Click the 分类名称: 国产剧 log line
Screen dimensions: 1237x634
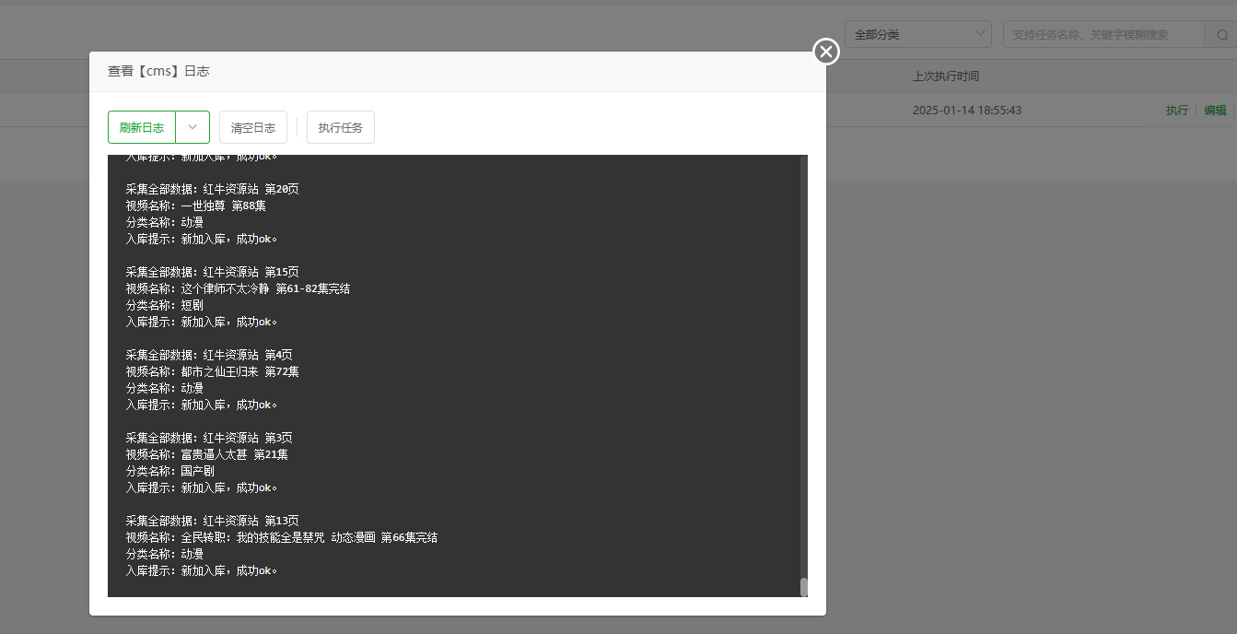click(x=170, y=472)
